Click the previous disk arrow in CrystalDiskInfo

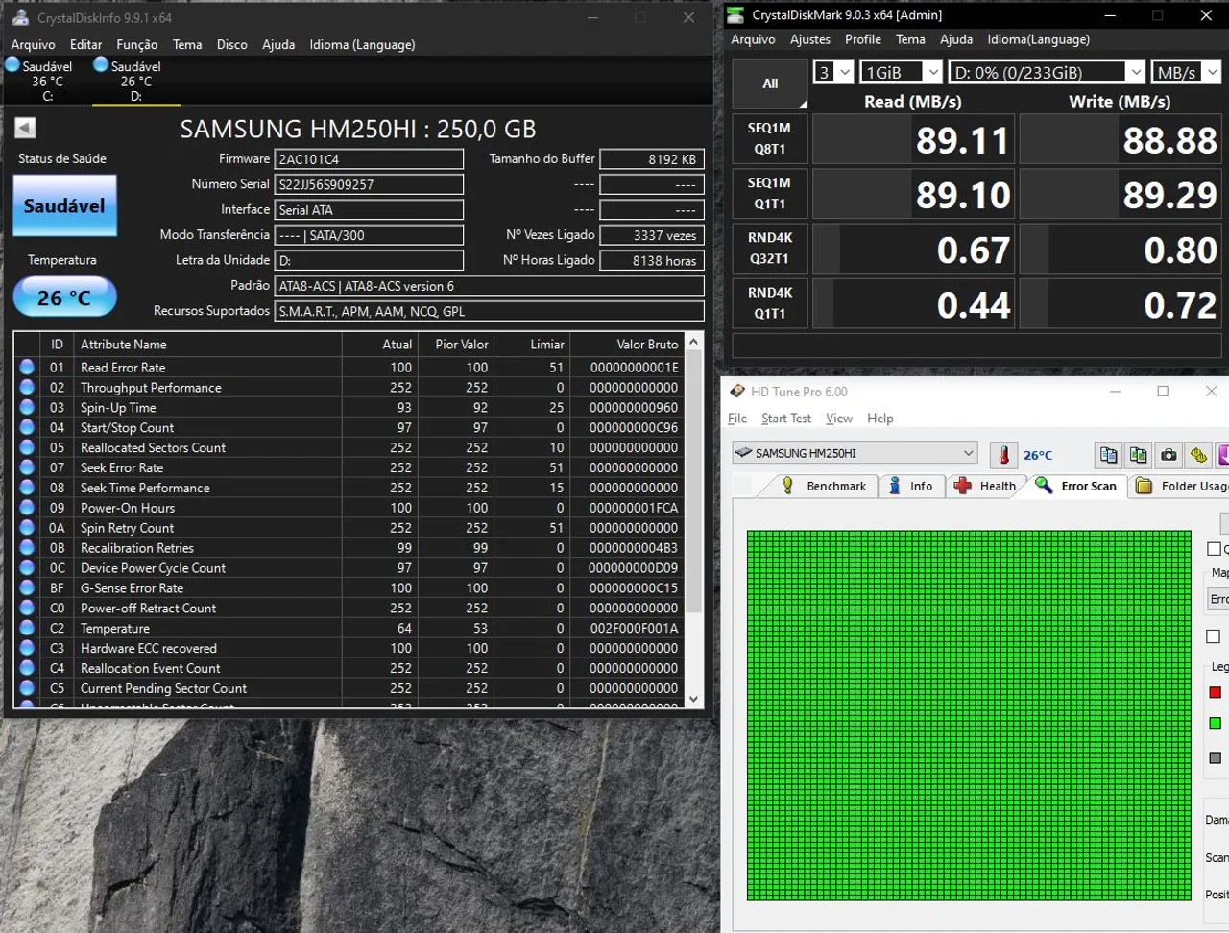tap(26, 128)
